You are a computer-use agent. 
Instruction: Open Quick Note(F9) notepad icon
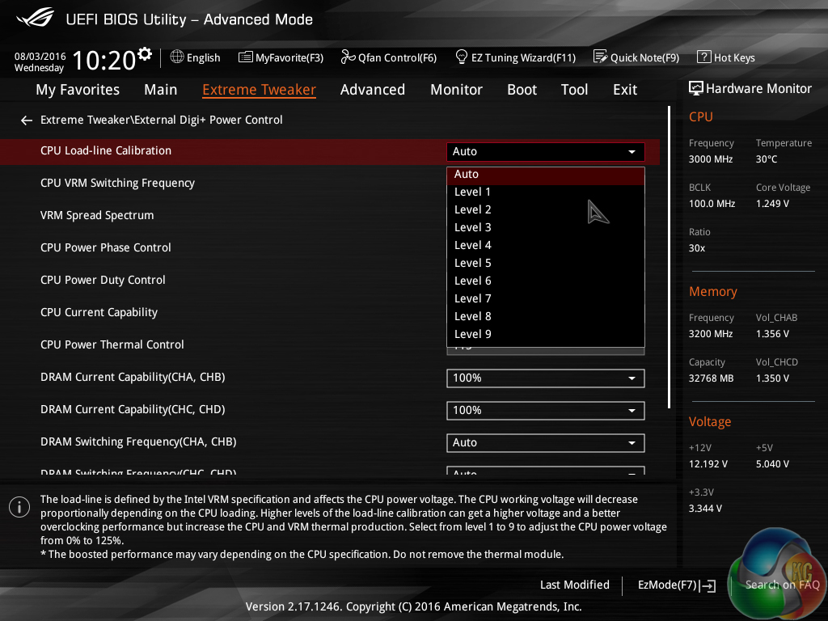(601, 57)
